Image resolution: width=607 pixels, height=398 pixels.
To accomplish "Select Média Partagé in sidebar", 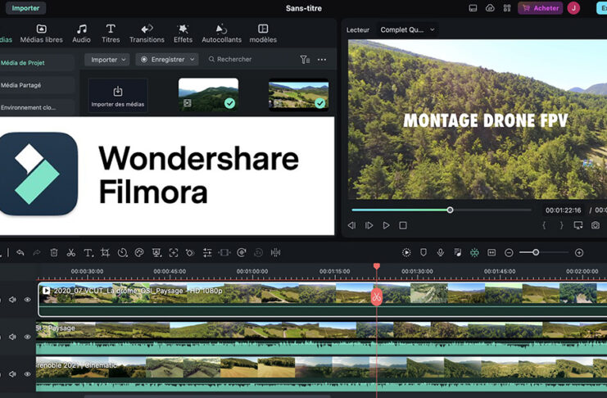I will [x=36, y=85].
